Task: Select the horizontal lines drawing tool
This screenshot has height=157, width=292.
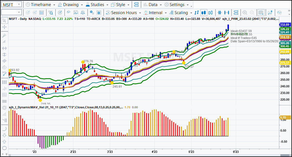Action: 4,101
